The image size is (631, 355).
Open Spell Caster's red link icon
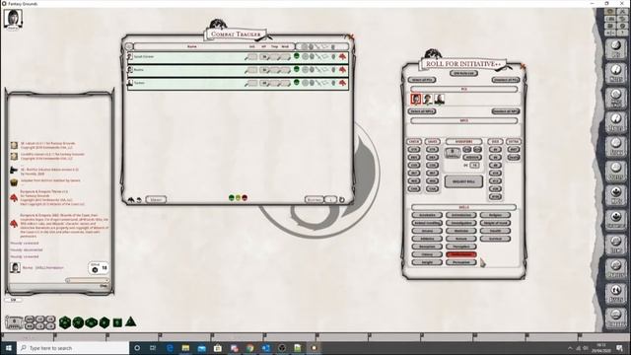coord(342,57)
